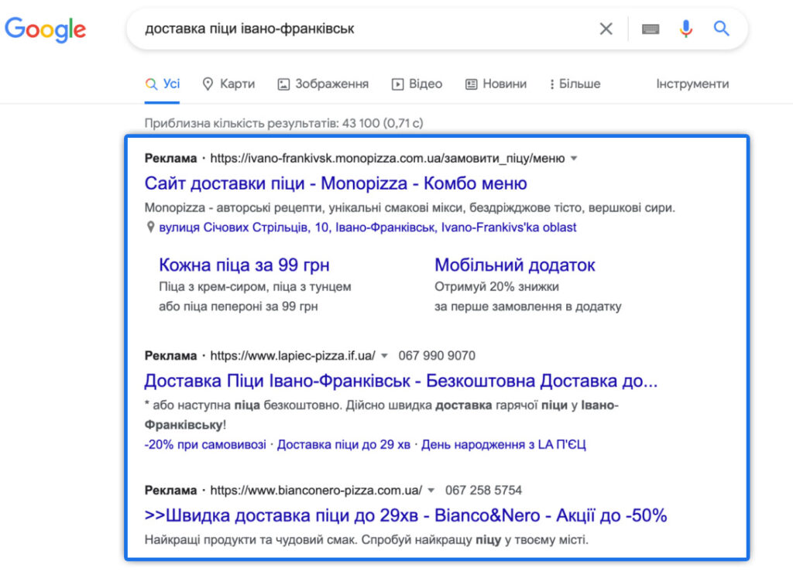The image size is (793, 578).
Task: Start voice search with microphone icon
Action: pyautogui.click(x=686, y=29)
